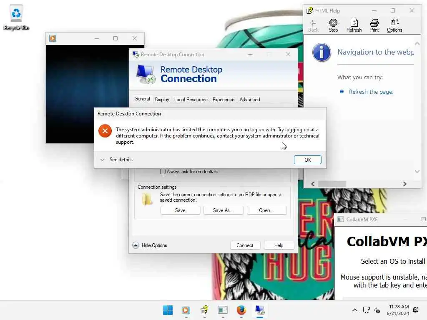Screen dimensions: 427x320
Task: Click the muted volume tray icon
Action: point(377,310)
